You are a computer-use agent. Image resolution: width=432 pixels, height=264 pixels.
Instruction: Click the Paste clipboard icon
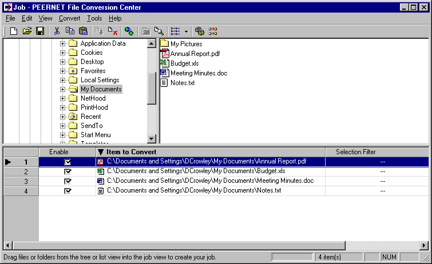(x=83, y=31)
